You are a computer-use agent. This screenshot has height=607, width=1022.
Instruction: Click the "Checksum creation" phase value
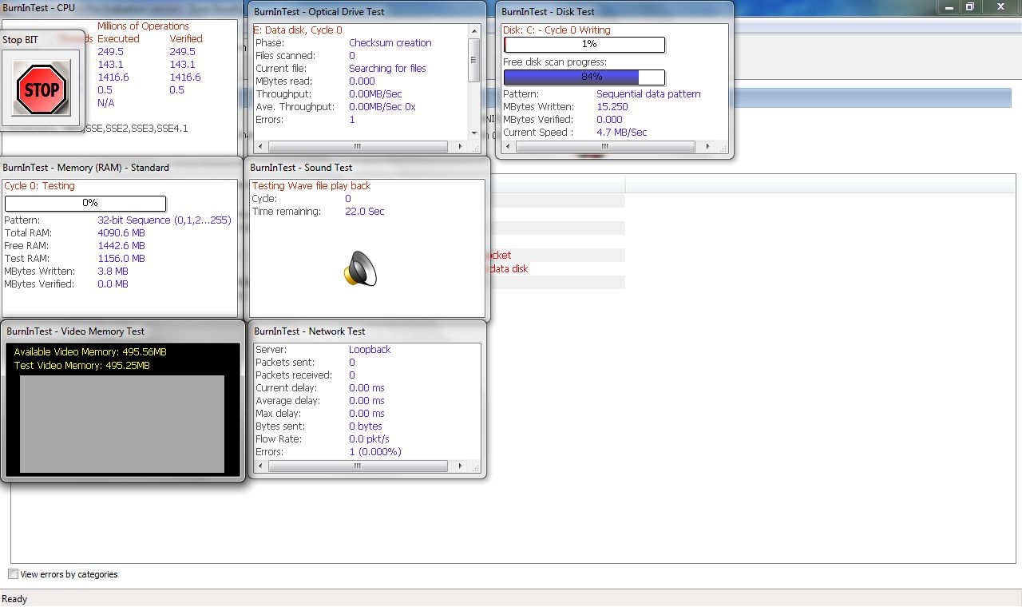point(390,43)
